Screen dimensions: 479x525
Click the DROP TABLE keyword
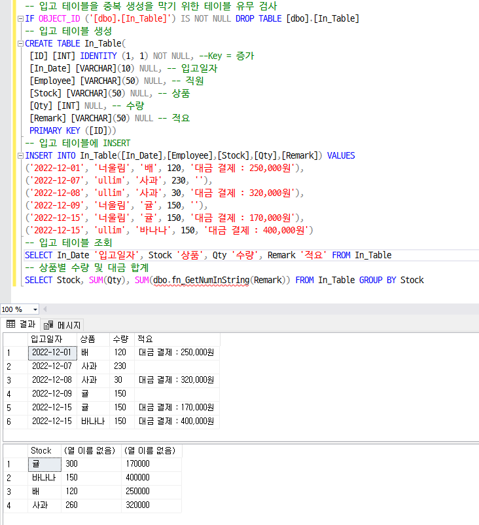(258, 19)
